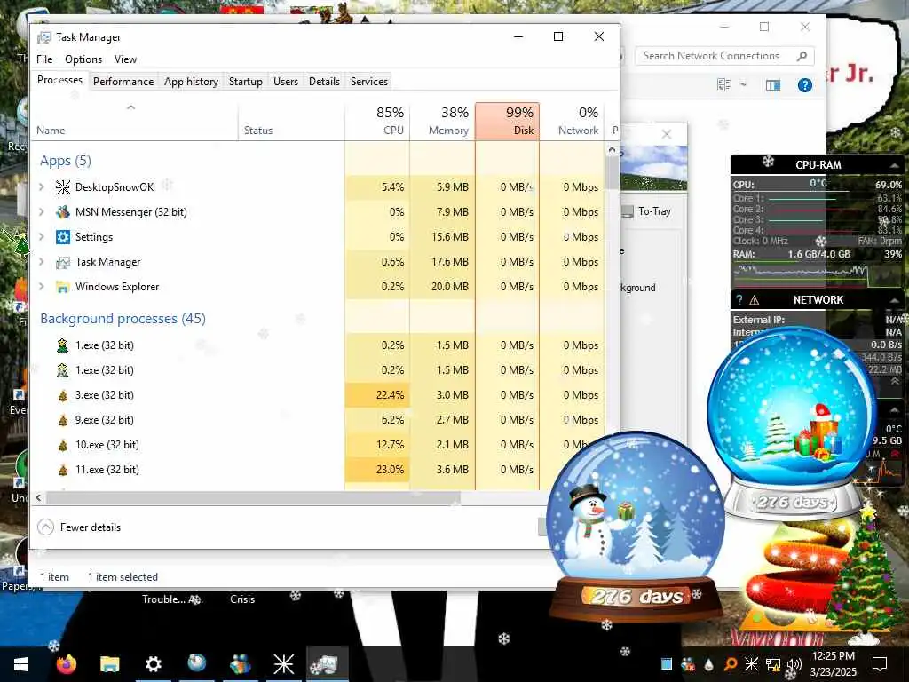The width and height of the screenshot is (909, 682).
Task: Collapse the CPU-RAM gadget panel
Action: click(x=895, y=166)
